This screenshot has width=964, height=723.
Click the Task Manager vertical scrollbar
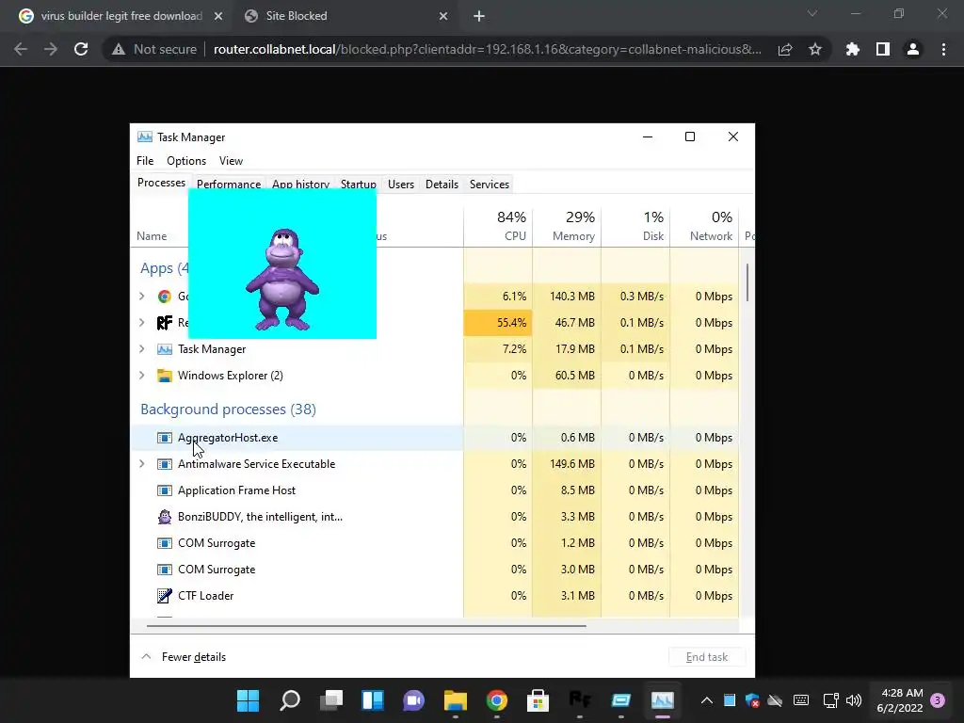tap(747, 282)
